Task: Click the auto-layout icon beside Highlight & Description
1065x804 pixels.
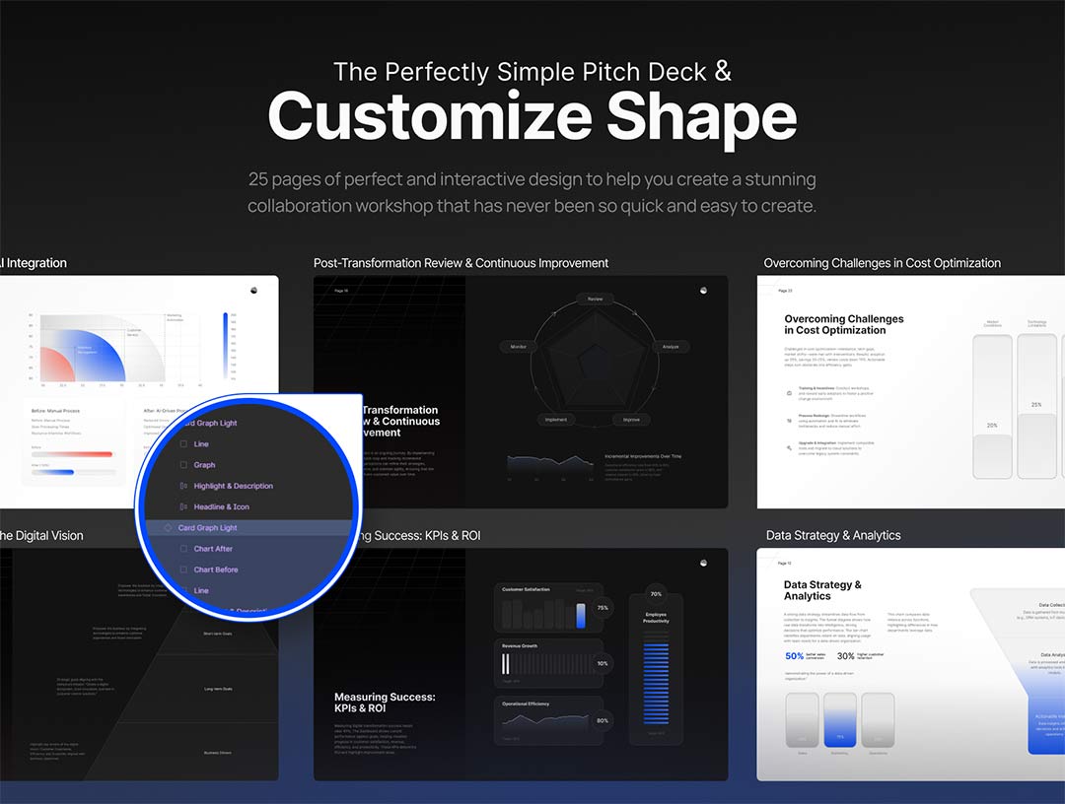Action: point(183,486)
